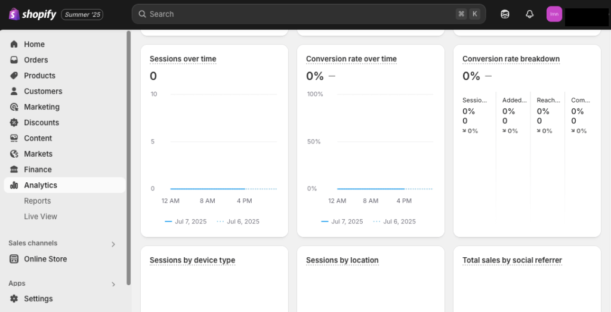Viewport: 611px width, 312px height.
Task: Click the Added... breakdown column label
Action: tap(514, 100)
